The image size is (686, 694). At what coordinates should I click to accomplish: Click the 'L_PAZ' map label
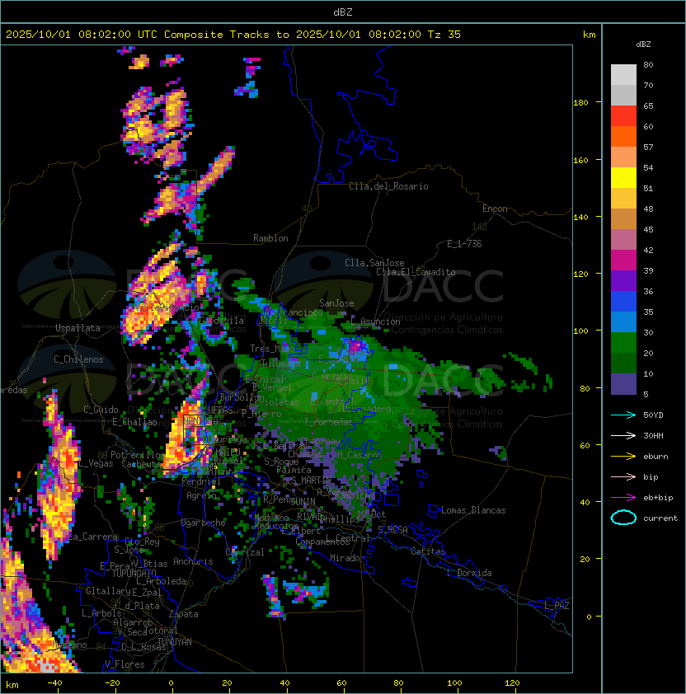click(x=557, y=606)
